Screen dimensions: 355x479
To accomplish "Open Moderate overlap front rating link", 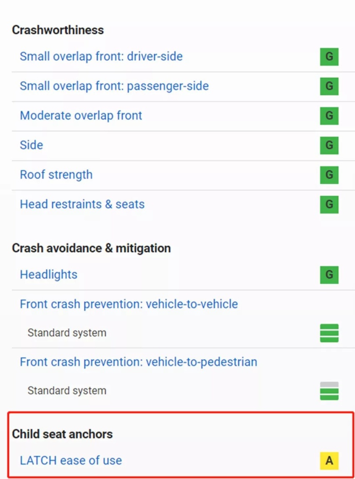I will coord(81,115).
